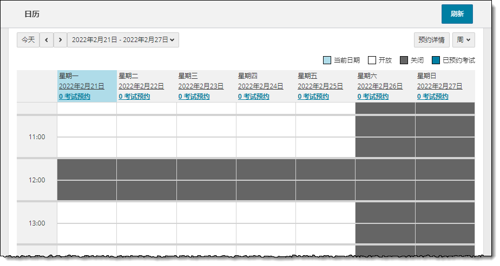The width and height of the screenshot is (500, 266).
Task: Click the 关闭 legend swatch
Action: (404, 60)
